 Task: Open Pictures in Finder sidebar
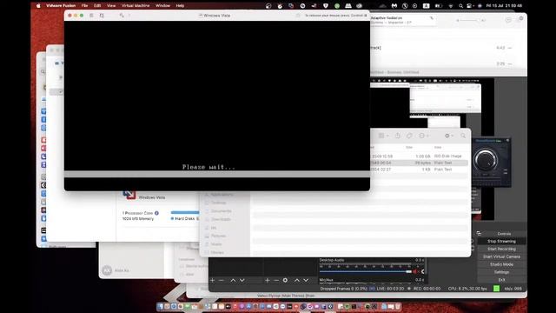(218, 236)
